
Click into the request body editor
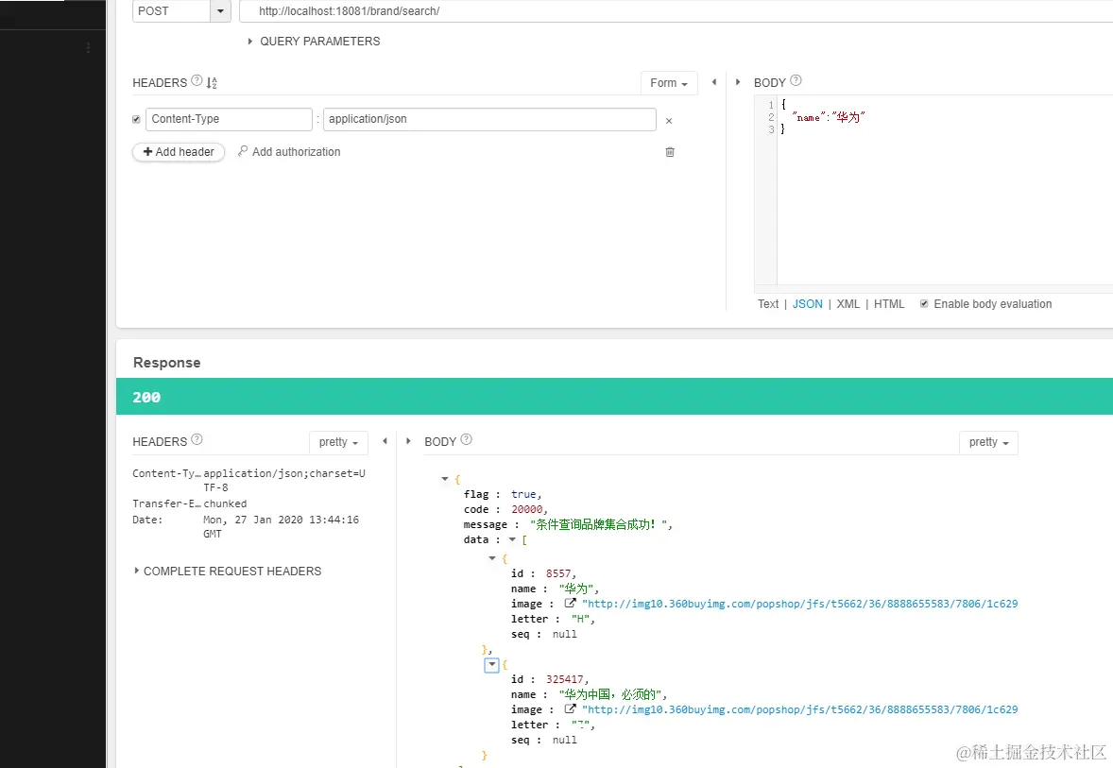(944, 190)
